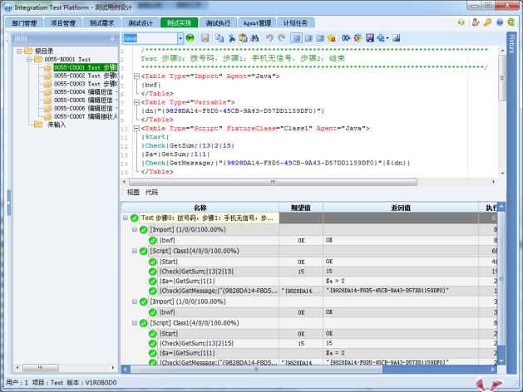Select test case 0055-C0004 in the tree
Viewport: 523px width, 392px height.
coord(71,92)
